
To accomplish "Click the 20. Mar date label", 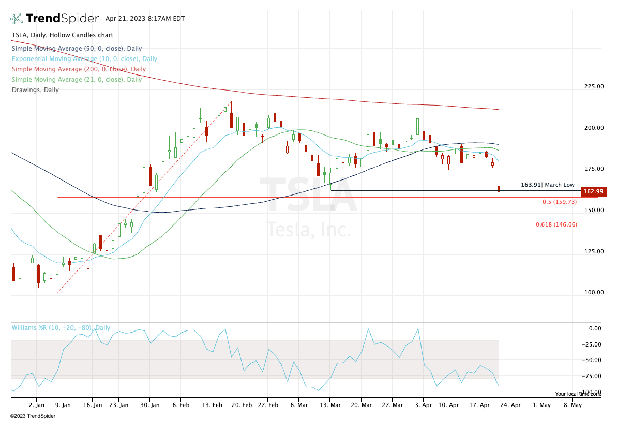I will coord(361,405).
